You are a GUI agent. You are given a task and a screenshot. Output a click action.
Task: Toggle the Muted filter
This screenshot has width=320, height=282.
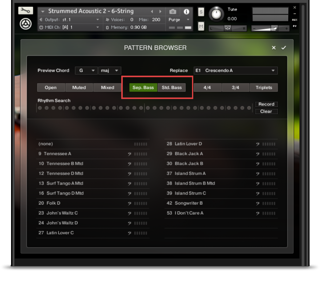pyautogui.click(x=79, y=87)
